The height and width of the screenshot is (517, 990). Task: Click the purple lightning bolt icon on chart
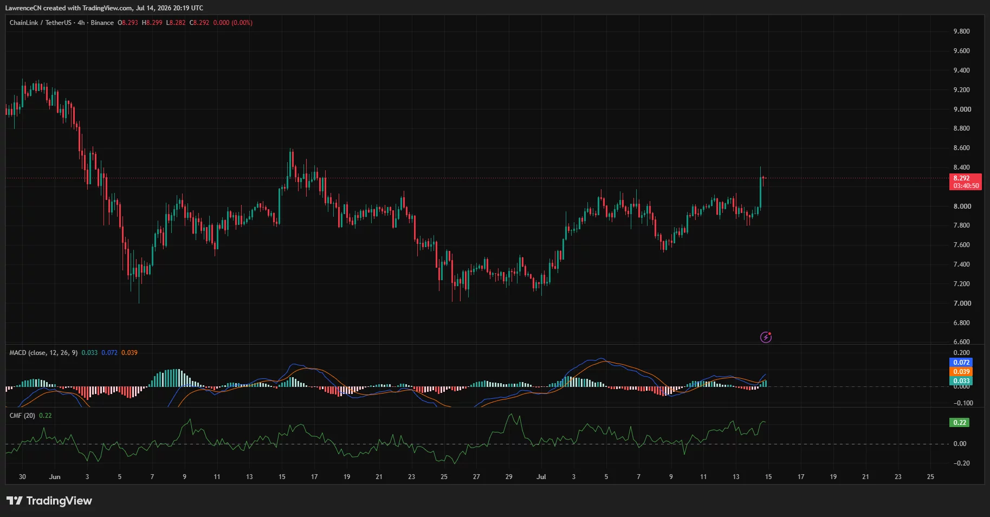point(766,337)
